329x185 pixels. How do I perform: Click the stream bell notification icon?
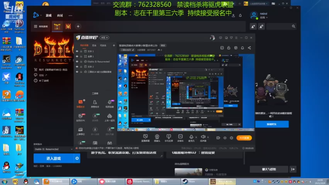click(242, 48)
